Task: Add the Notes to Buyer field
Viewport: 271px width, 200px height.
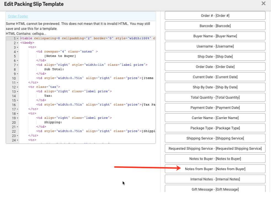Action: pyautogui.click(x=215, y=159)
